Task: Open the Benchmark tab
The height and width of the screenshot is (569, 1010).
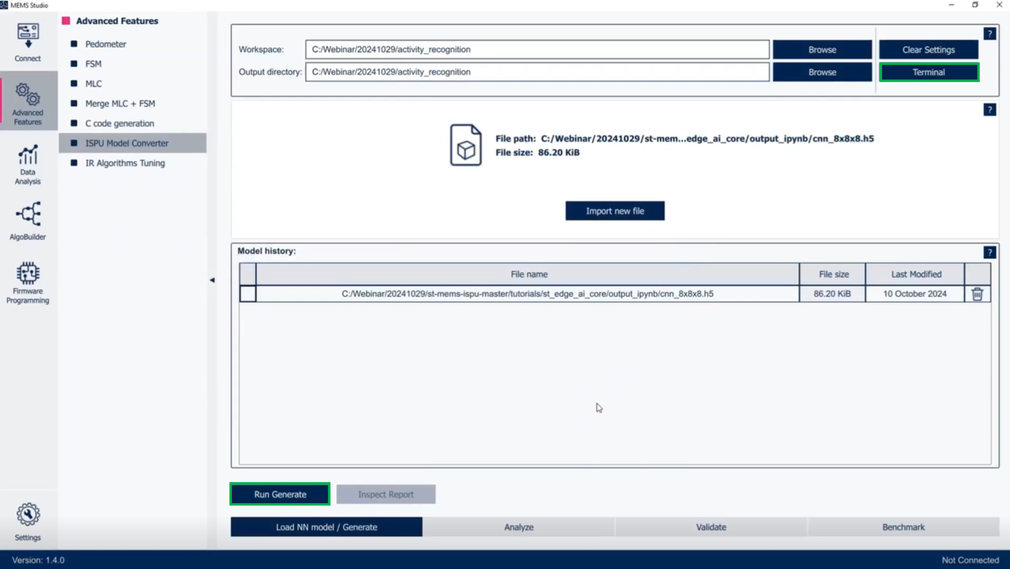Action: 903,527
